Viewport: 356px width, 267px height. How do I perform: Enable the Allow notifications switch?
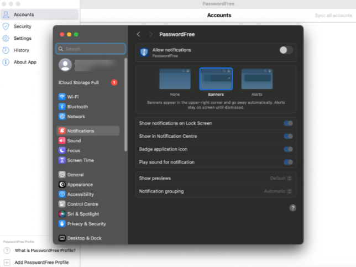(x=285, y=50)
